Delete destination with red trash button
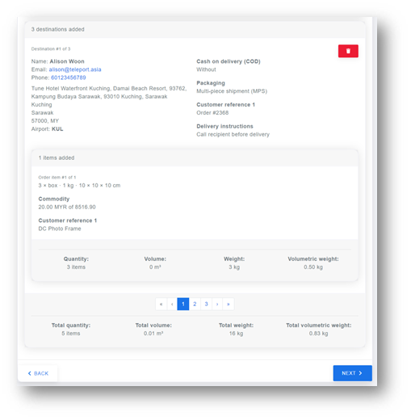 tap(348, 51)
